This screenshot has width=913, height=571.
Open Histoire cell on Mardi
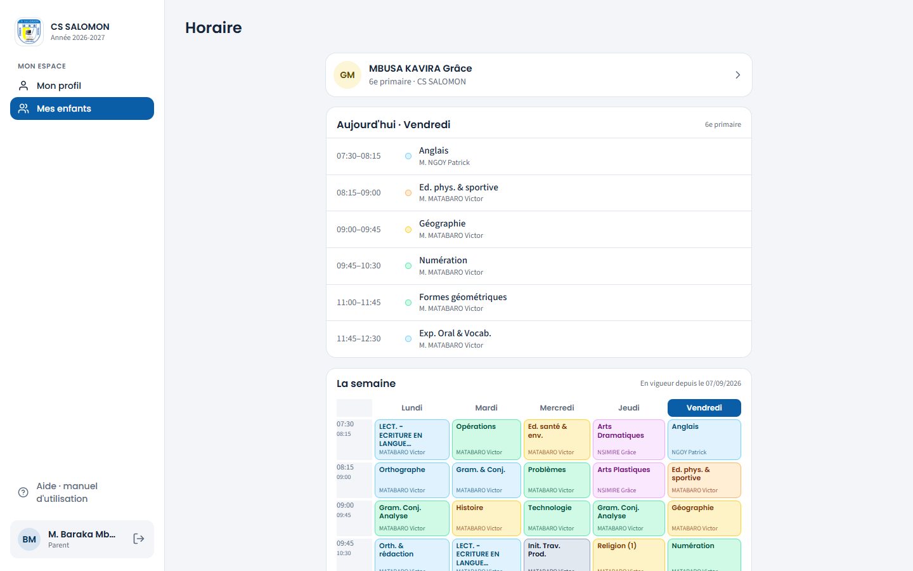486,518
